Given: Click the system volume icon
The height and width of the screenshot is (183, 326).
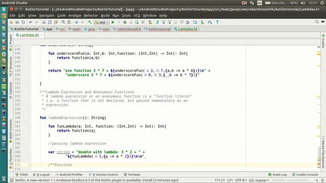Looking at the screenshot, I should 303,3.
